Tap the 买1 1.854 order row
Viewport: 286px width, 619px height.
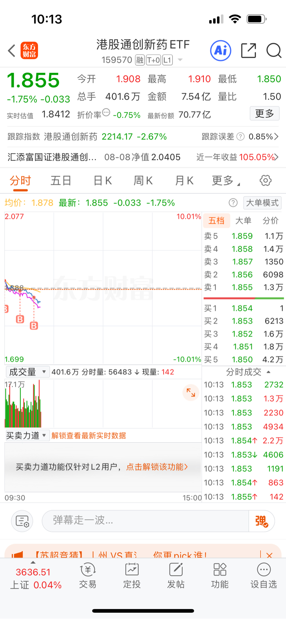click(x=244, y=308)
